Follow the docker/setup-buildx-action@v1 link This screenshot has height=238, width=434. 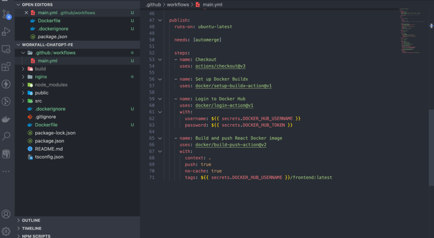point(234,86)
